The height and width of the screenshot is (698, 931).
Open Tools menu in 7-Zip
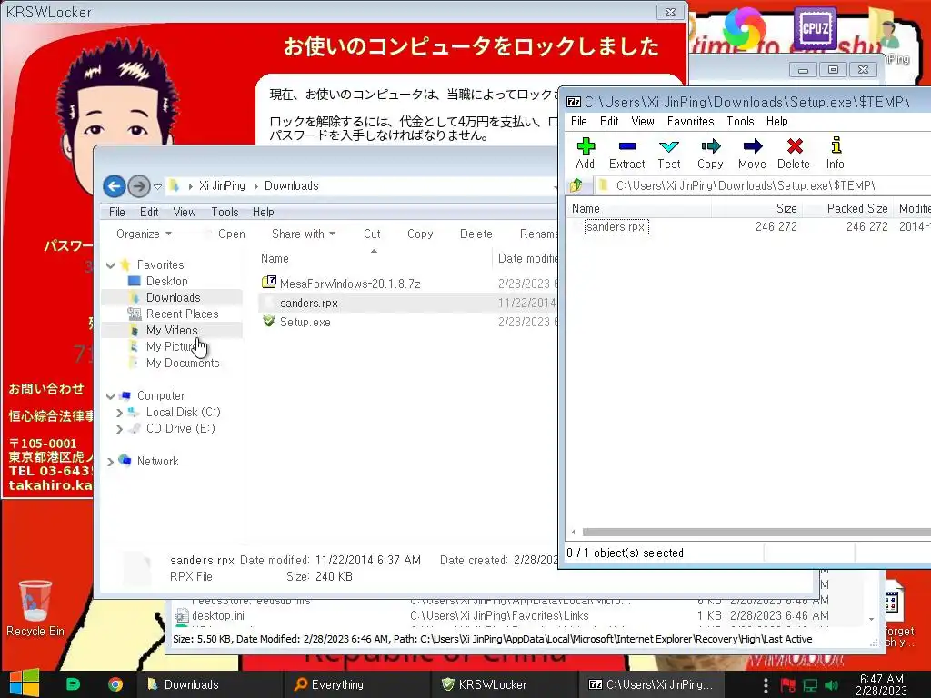(740, 121)
